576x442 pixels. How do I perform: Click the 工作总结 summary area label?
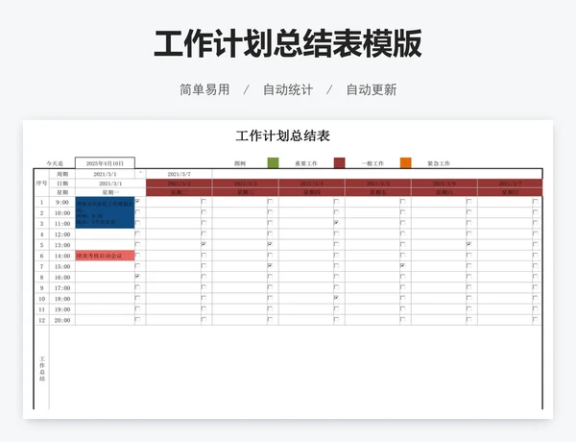pos(42,368)
